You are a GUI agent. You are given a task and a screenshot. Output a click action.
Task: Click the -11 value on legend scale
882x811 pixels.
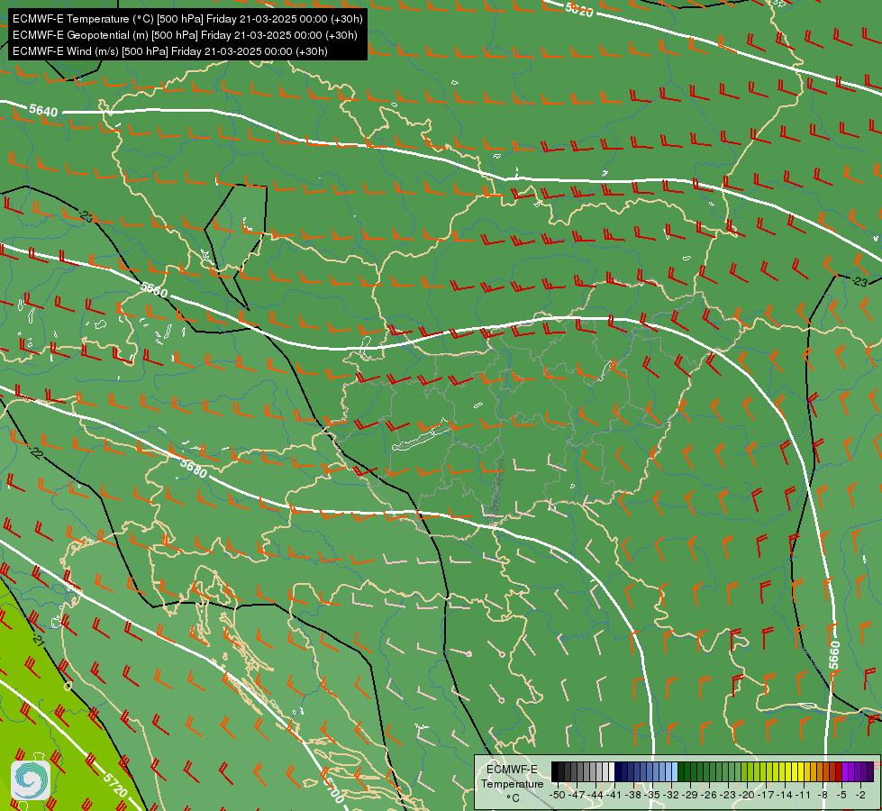tap(804, 795)
